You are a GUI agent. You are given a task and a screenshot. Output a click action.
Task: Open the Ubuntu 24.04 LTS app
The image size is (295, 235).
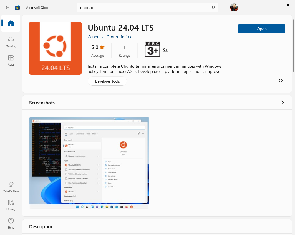click(261, 29)
